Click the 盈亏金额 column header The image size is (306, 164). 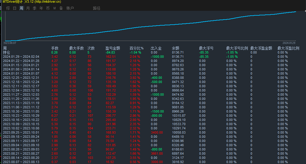click(113, 48)
